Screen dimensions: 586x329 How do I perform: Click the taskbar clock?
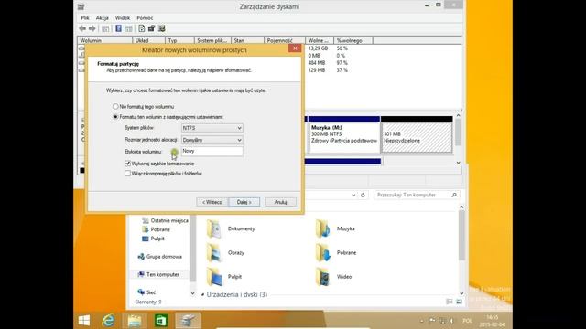pyautogui.click(x=493, y=321)
